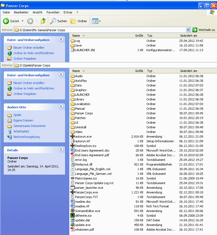Click the green Zurück back arrow icon
Image resolution: width=217 pixels, height=235 pixels.
6,21
